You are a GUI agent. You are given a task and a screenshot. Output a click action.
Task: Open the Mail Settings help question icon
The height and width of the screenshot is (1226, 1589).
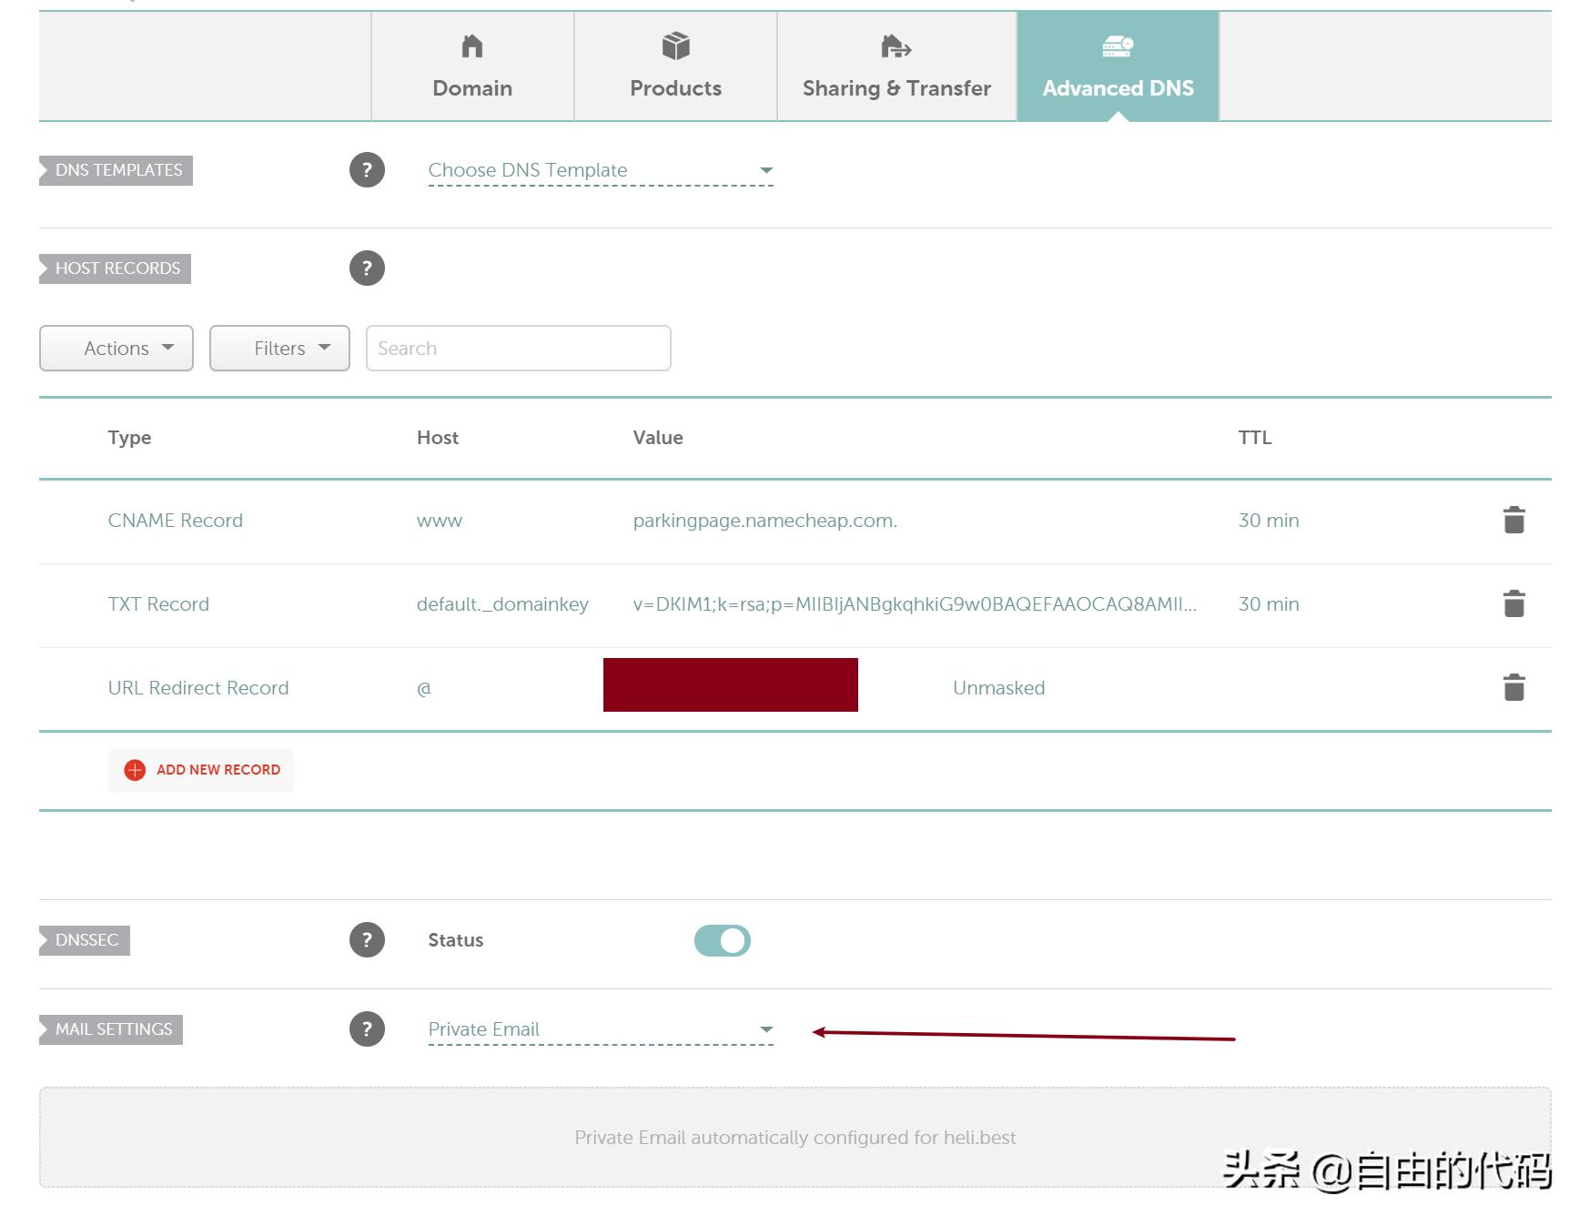(367, 1029)
